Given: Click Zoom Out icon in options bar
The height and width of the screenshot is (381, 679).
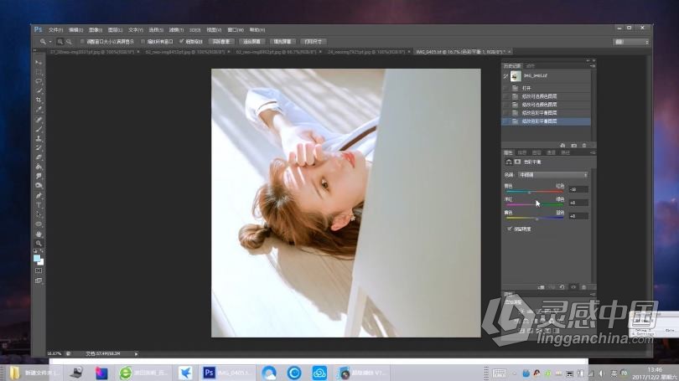Looking at the screenshot, I should pos(69,42).
